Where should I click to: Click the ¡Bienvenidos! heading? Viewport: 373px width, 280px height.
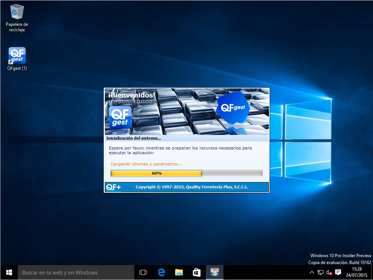pos(131,95)
